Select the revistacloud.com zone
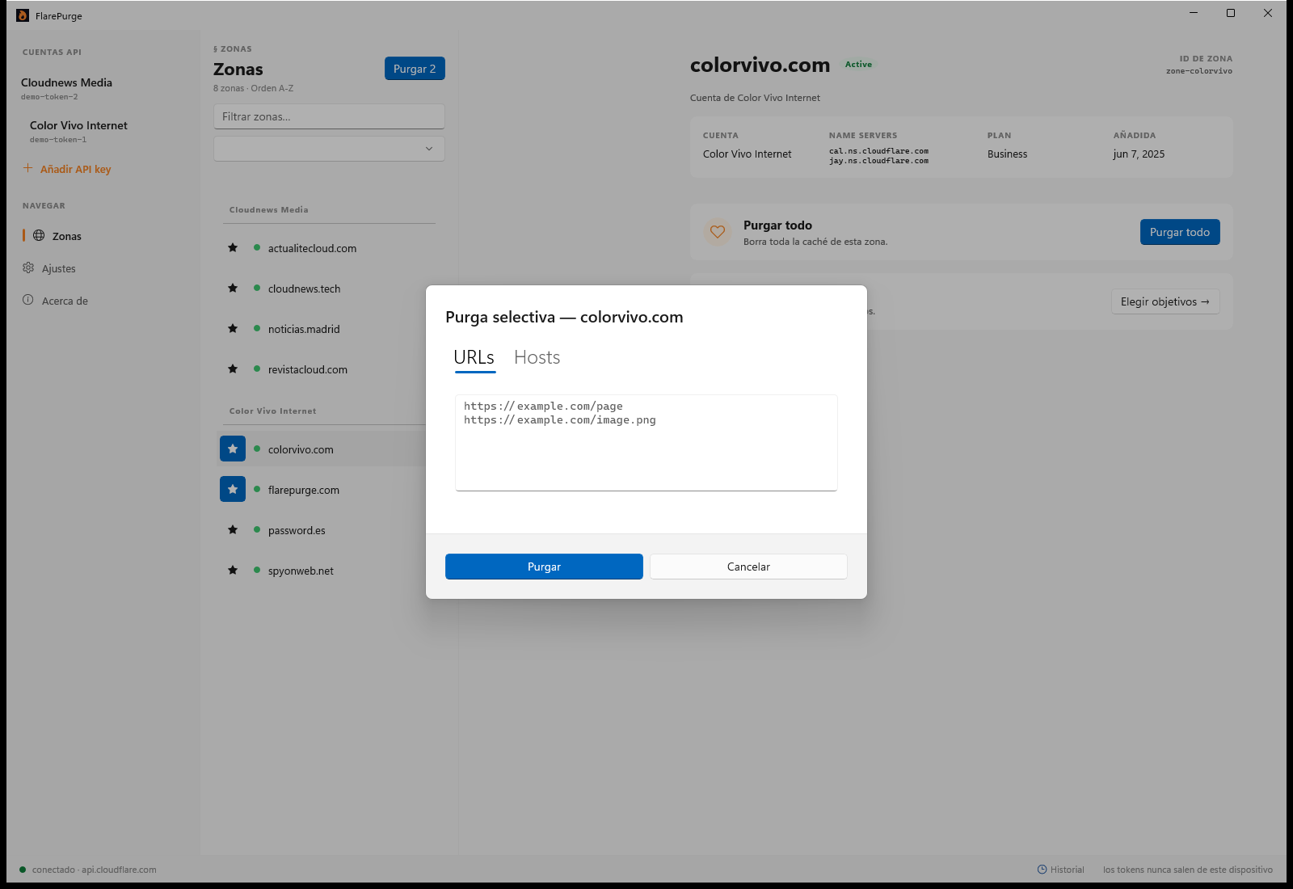This screenshot has width=1293, height=889. (x=308, y=369)
